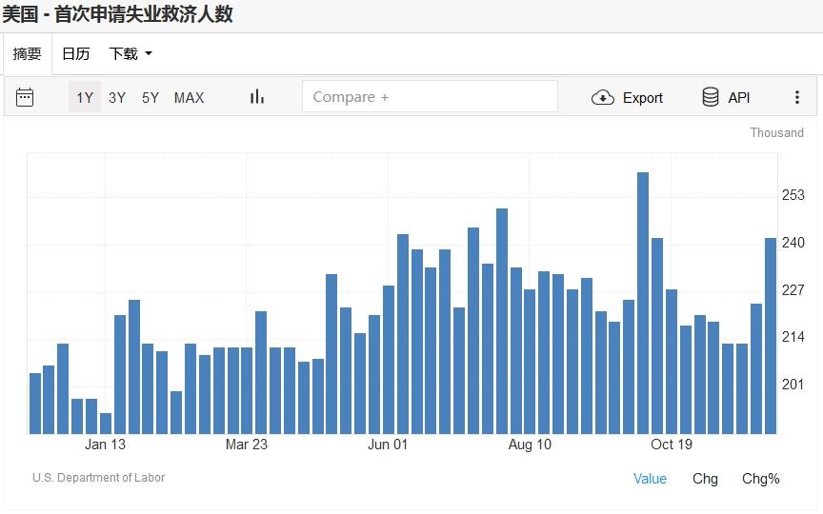Select the MAX time range

tap(189, 97)
